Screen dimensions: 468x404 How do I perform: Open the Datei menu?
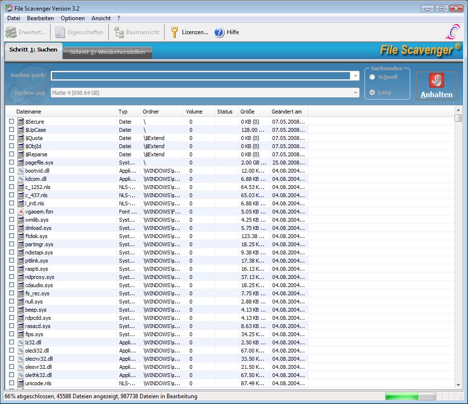tap(14, 18)
